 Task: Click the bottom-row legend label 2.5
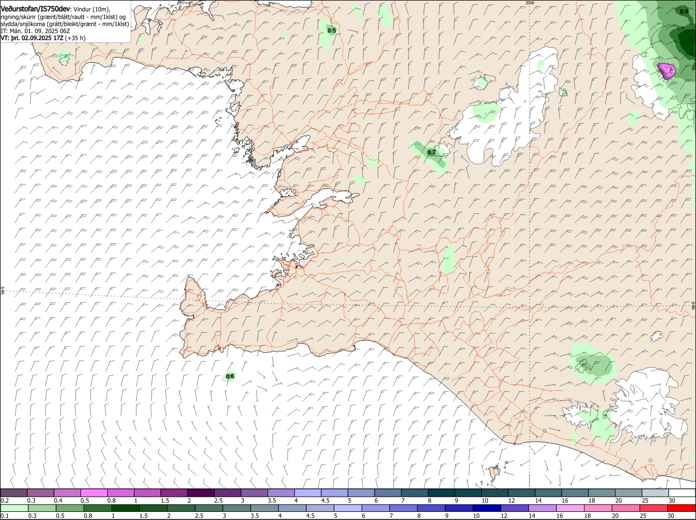point(200,515)
